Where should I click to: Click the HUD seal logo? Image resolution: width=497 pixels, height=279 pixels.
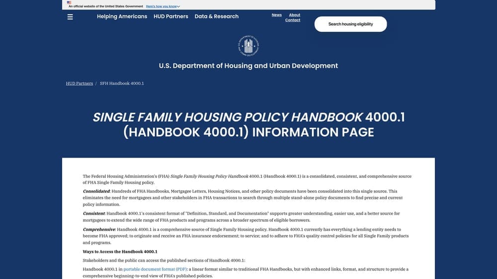coord(248,46)
